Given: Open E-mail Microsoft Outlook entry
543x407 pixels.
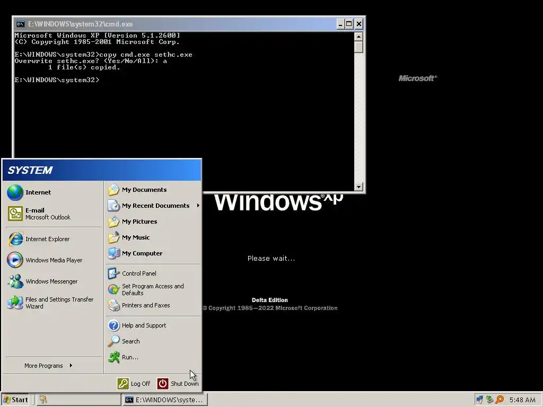Looking at the screenshot, I should coord(54,214).
